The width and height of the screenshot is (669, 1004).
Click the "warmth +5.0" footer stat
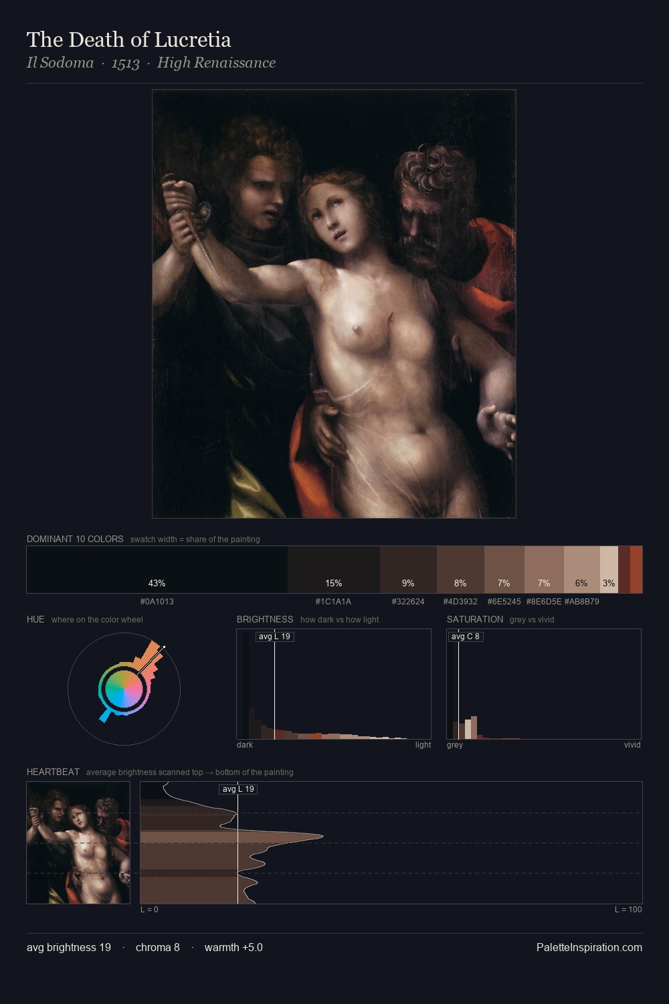click(233, 948)
